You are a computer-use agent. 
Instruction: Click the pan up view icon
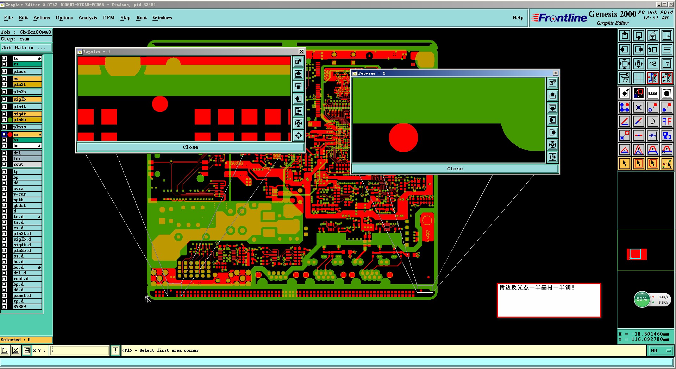click(x=625, y=36)
